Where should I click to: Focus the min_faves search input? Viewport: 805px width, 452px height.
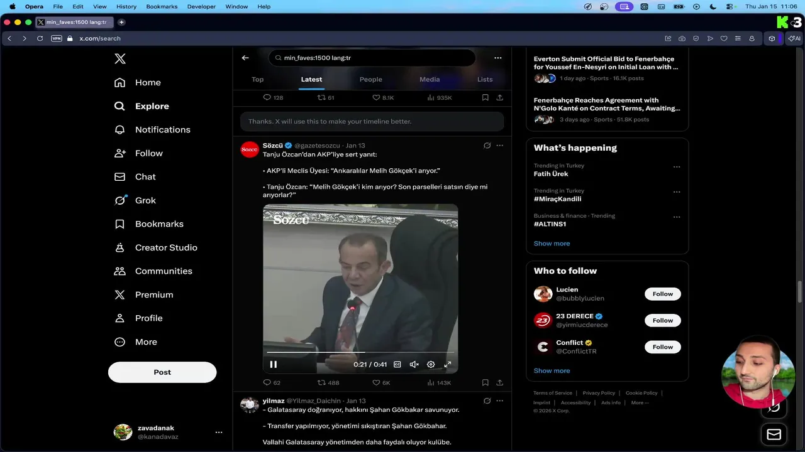point(372,58)
